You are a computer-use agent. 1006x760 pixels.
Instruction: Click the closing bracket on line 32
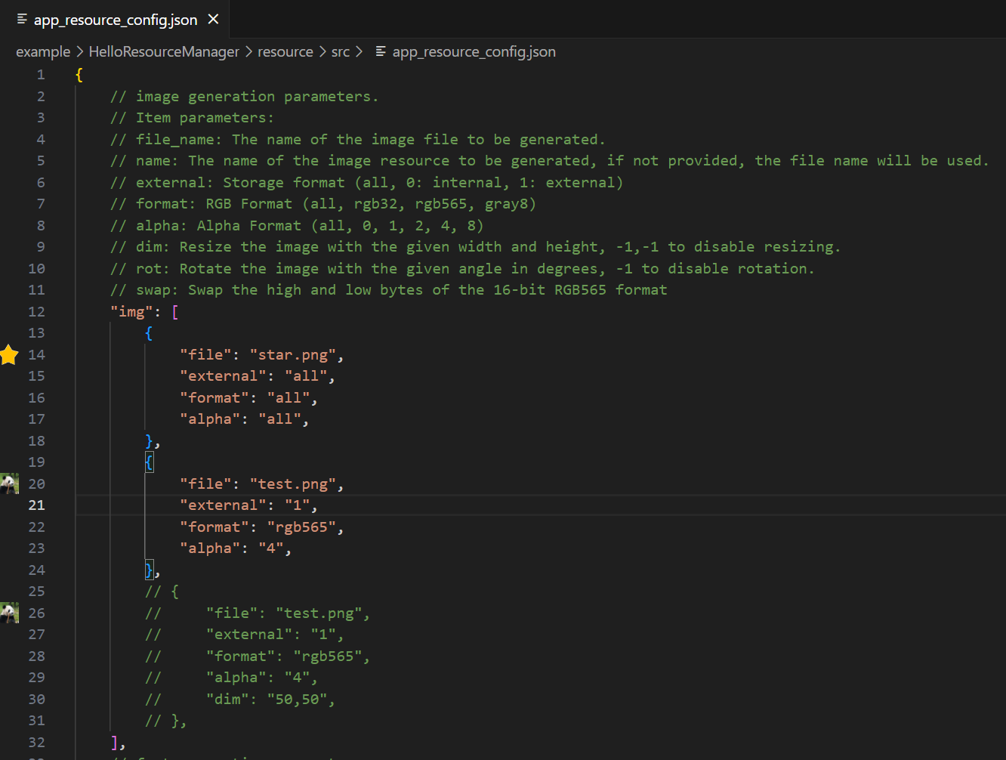coord(114,742)
